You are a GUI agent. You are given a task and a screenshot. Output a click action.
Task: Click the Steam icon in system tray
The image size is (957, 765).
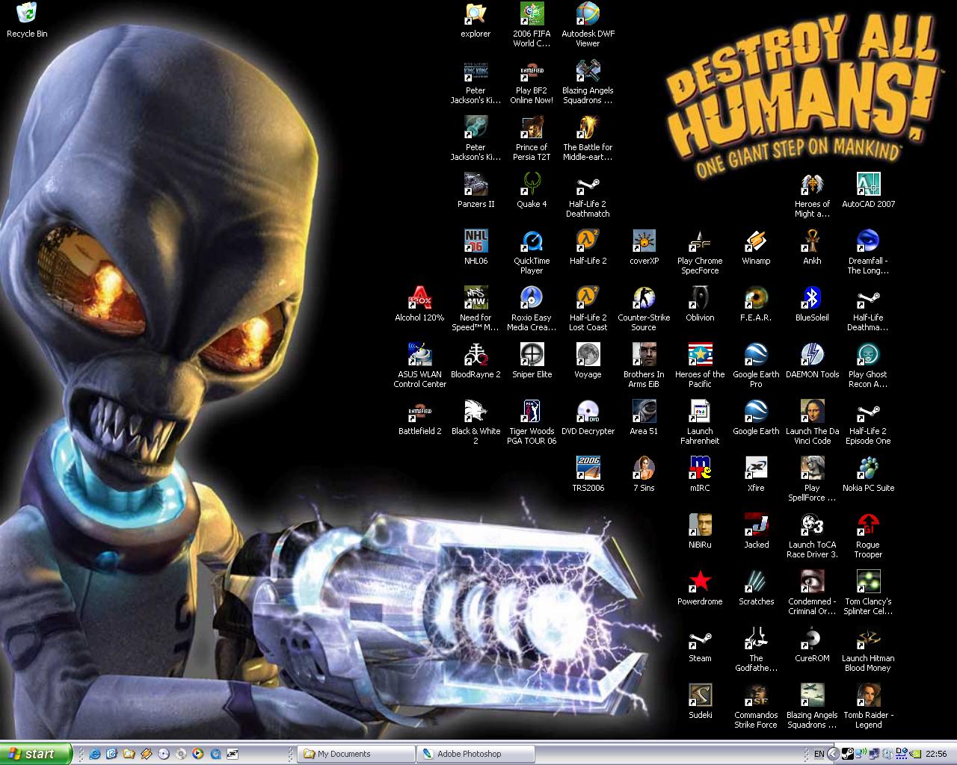(x=848, y=754)
